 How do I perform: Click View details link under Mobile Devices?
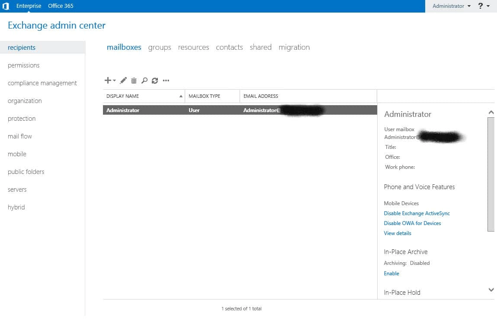398,233
